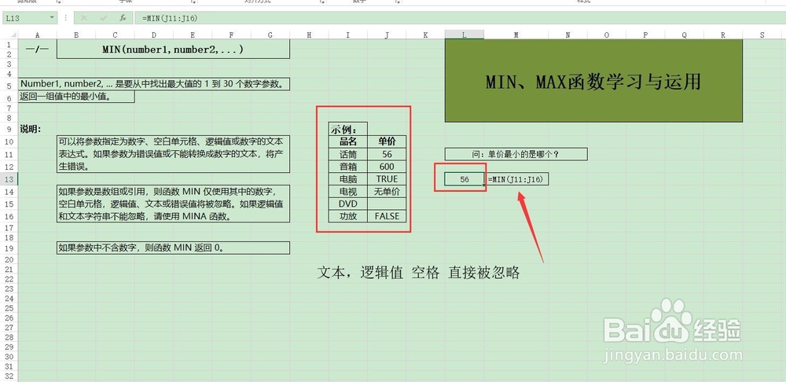Click the '话筒' cell

(x=348, y=154)
